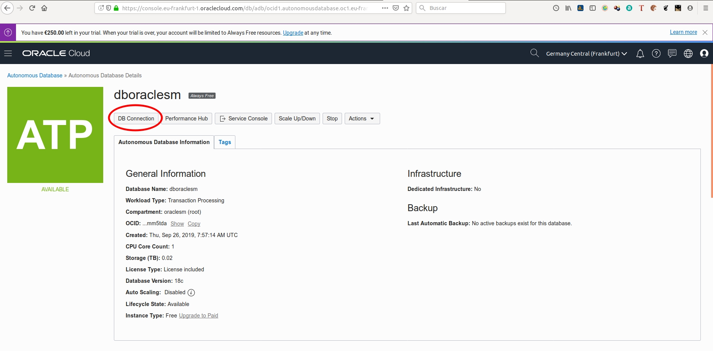Click the Oracle Cloud logo
Image resolution: width=713 pixels, height=351 pixels.
[x=56, y=53]
